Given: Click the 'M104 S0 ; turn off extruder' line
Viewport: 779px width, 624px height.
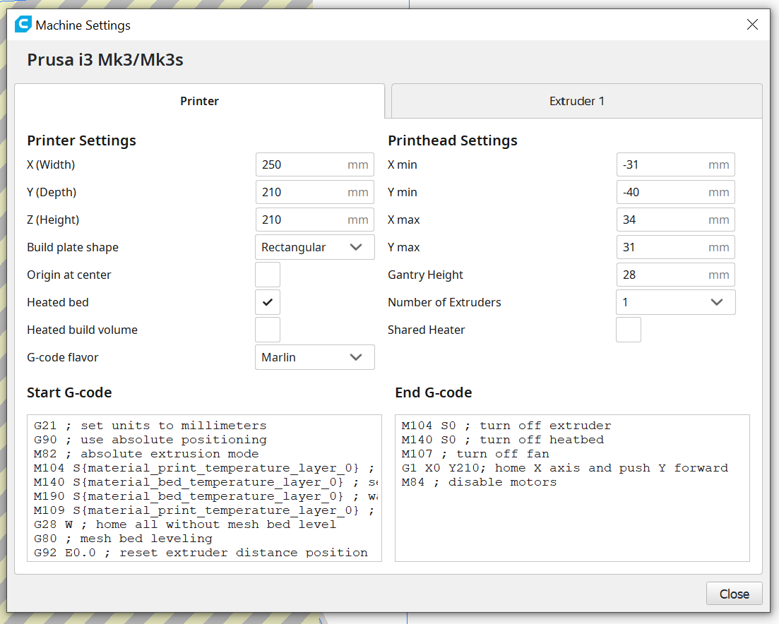Looking at the screenshot, I should [506, 426].
